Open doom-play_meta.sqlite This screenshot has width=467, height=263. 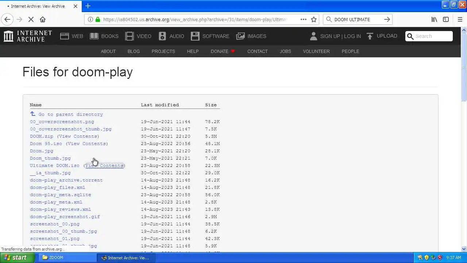[61, 195]
